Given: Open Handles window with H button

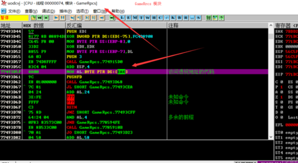Looking at the screenshot, I should [x=154, y=18].
